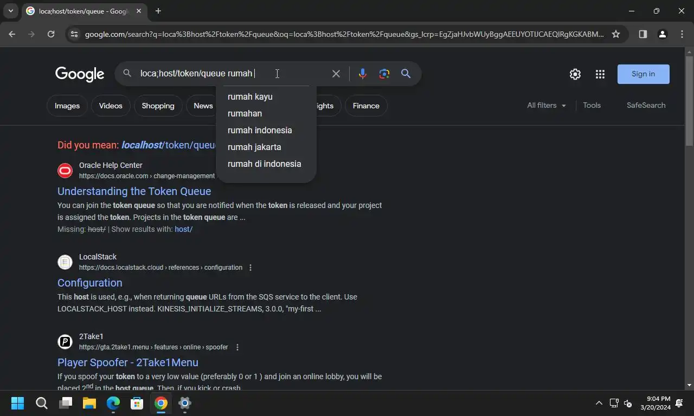Start voice search with microphone icon

tap(363, 74)
